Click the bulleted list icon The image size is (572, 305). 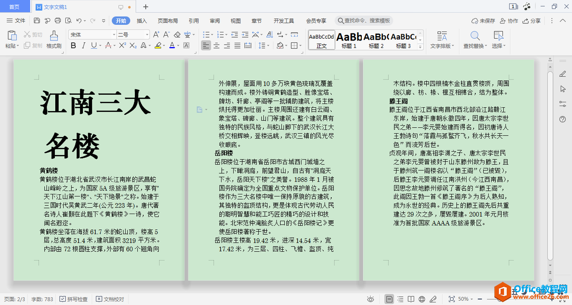(206, 34)
